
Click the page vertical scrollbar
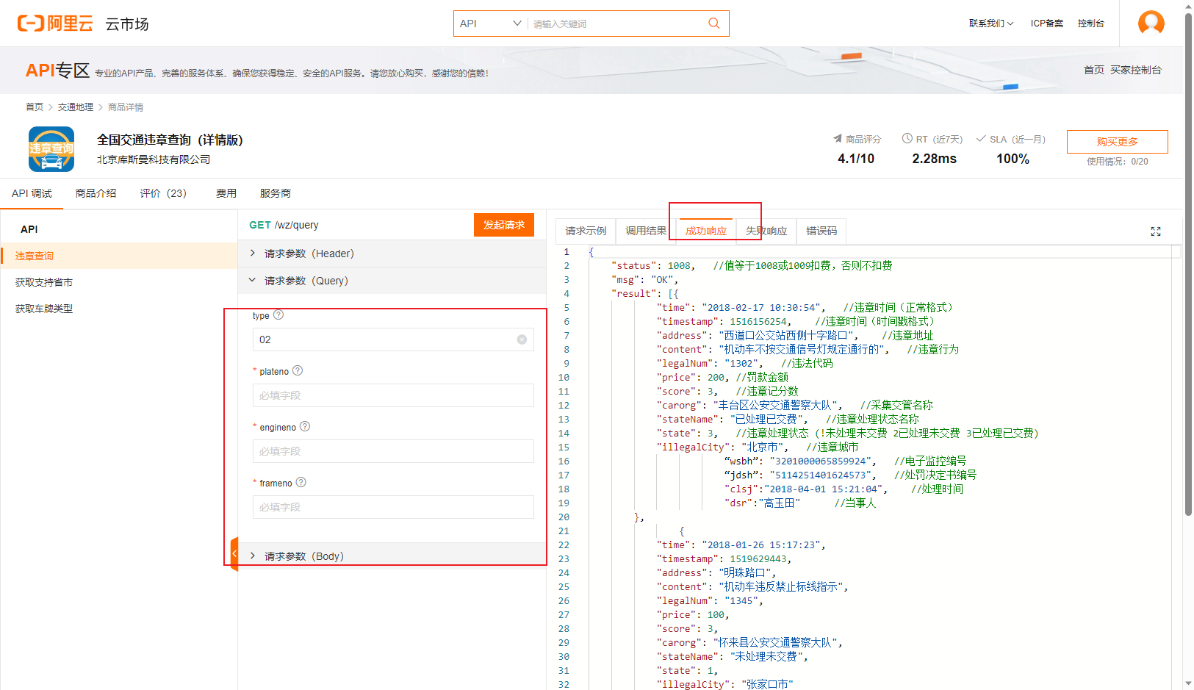click(1188, 265)
